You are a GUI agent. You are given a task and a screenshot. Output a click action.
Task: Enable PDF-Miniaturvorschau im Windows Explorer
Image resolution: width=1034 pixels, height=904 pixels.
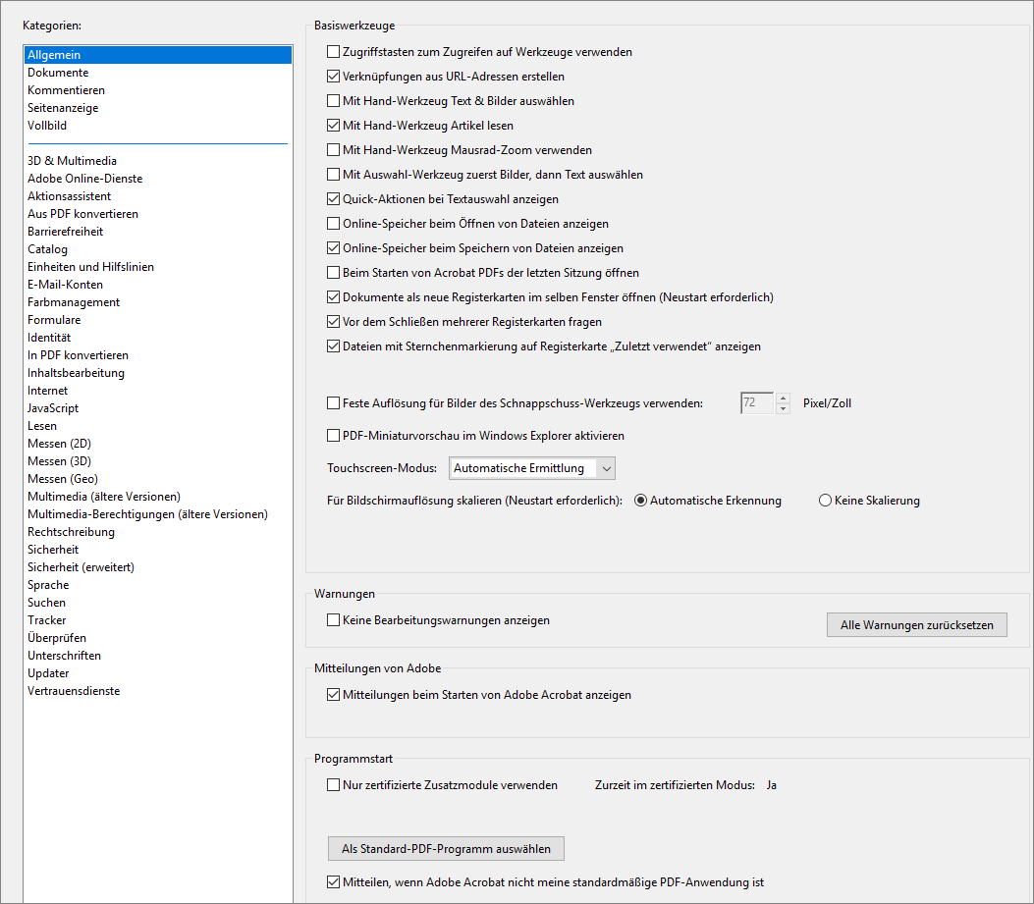pos(333,436)
